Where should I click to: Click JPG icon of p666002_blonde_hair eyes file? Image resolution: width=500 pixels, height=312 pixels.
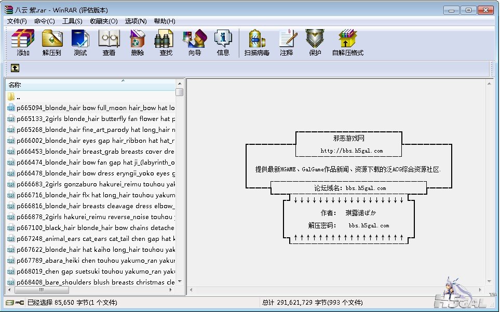(x=11, y=141)
